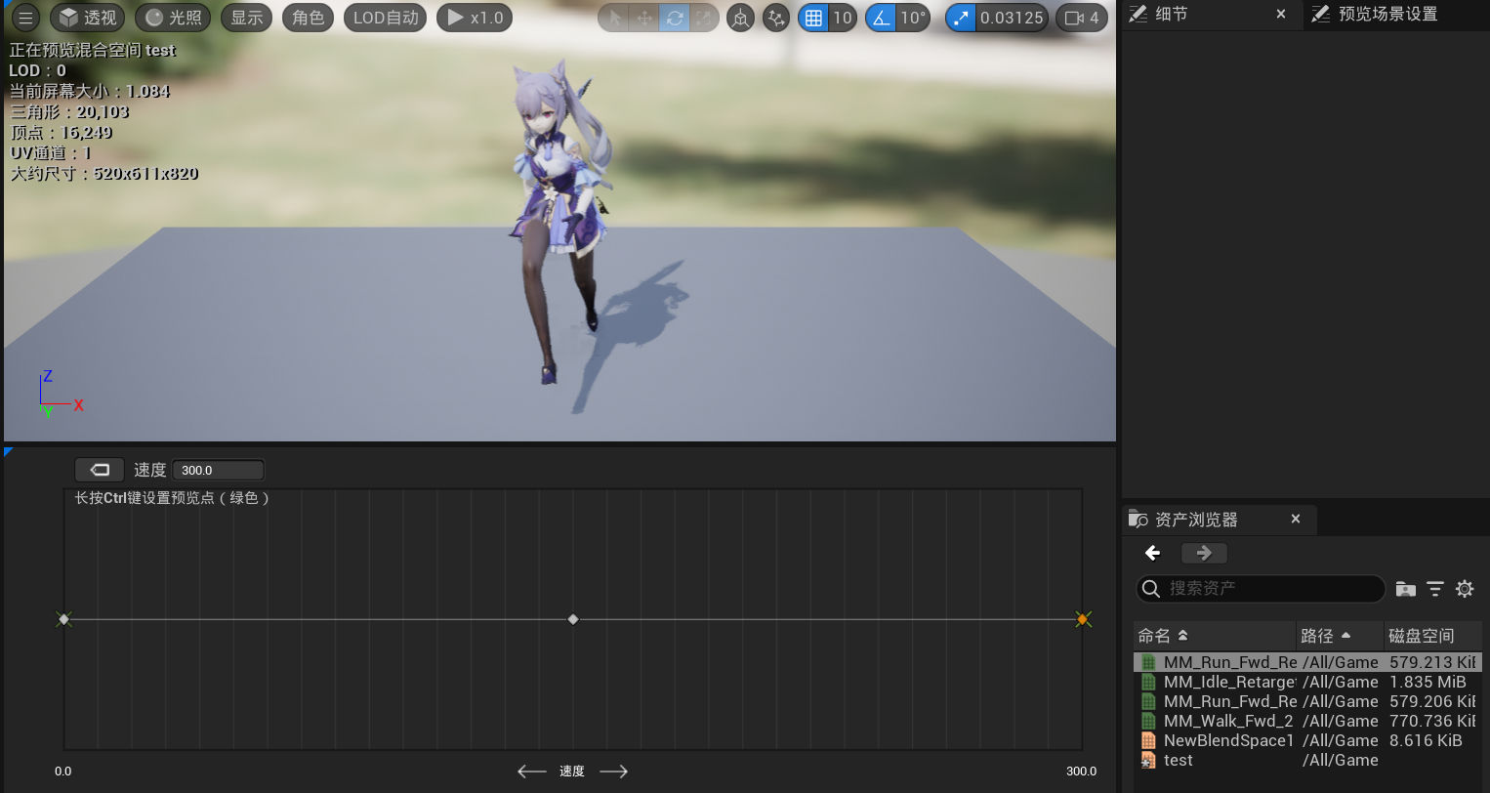The width and height of the screenshot is (1490, 793).
Task: Open the asset filters funnel icon
Action: pos(1435,589)
